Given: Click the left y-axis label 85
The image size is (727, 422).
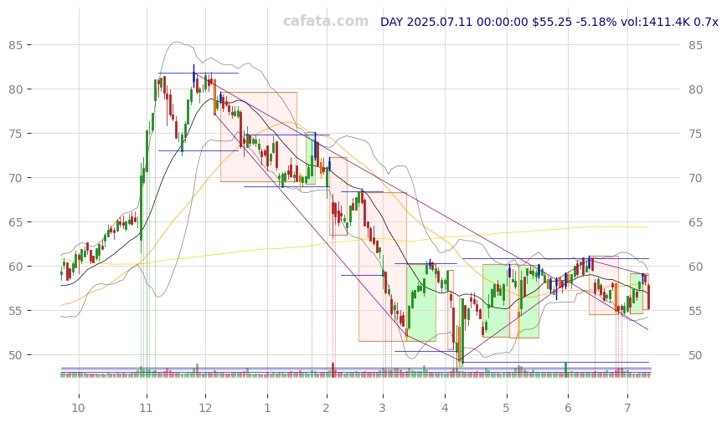Looking at the screenshot, I should click(15, 45).
